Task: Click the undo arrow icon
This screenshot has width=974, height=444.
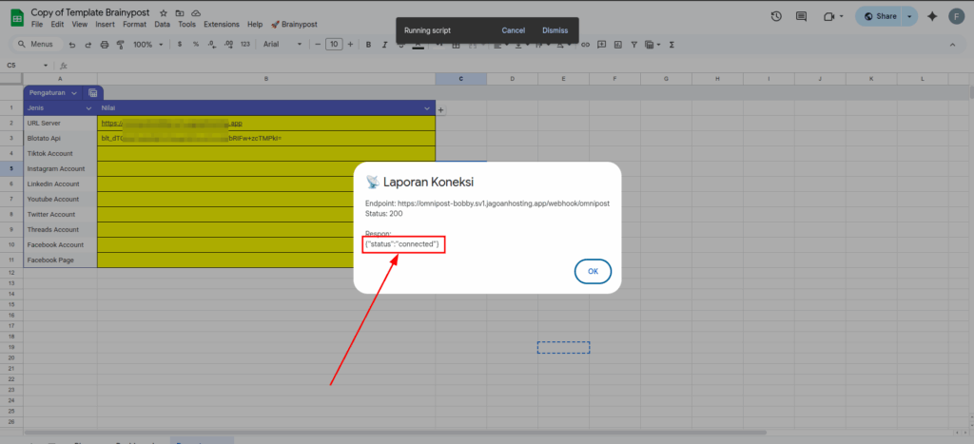Action: [72, 45]
